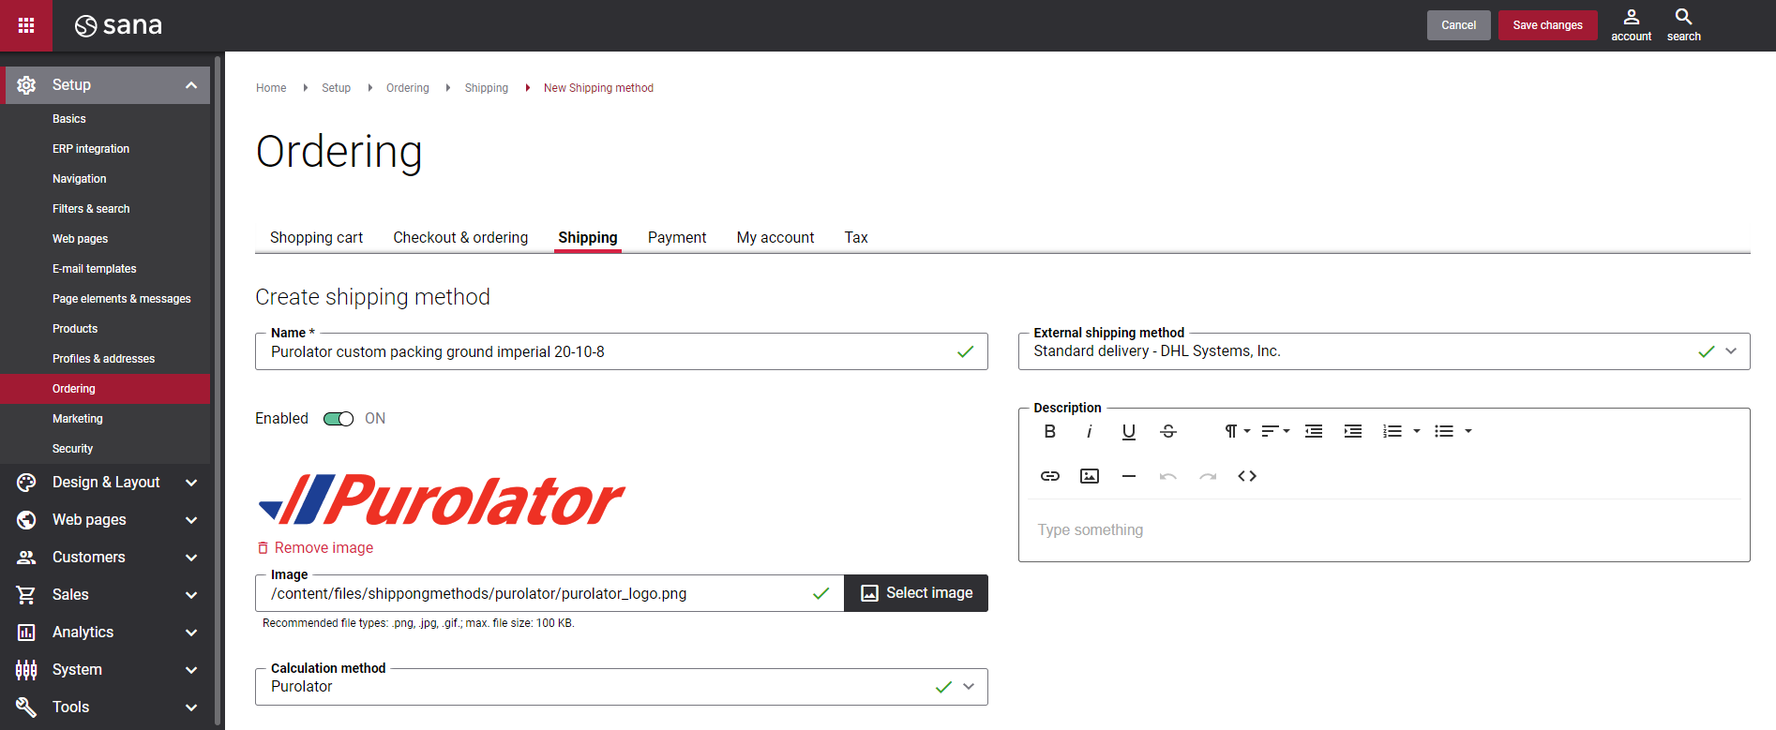The height and width of the screenshot is (730, 1776).
Task: Insert an ordered numbered list
Action: tap(1392, 431)
